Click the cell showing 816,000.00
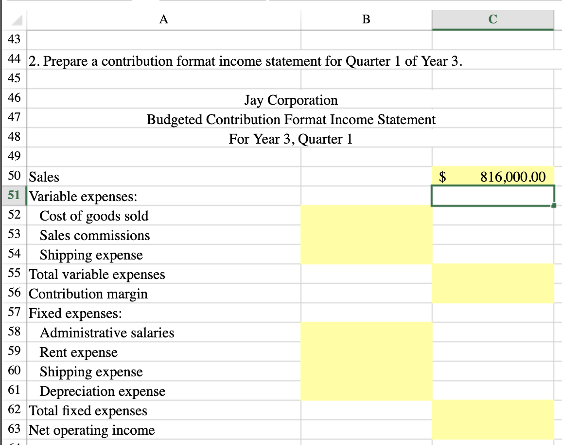562x445 pixels. (x=493, y=177)
